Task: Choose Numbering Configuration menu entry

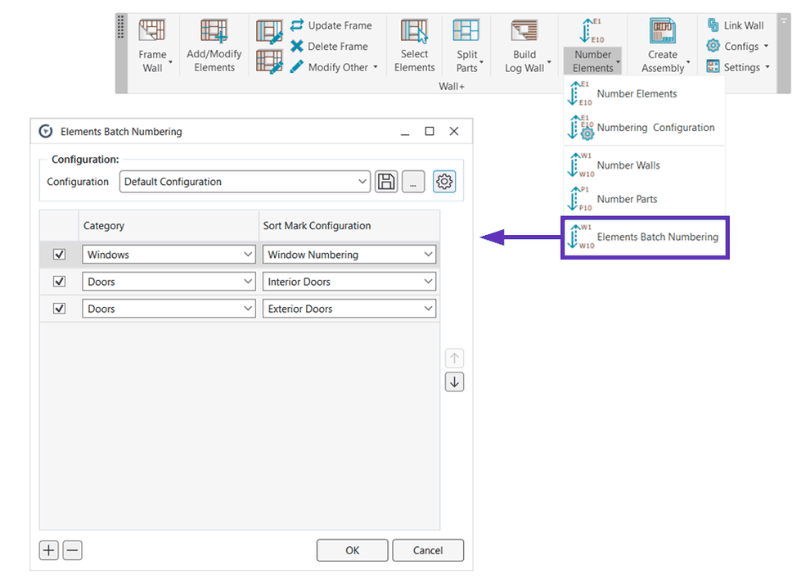Action: click(x=645, y=128)
